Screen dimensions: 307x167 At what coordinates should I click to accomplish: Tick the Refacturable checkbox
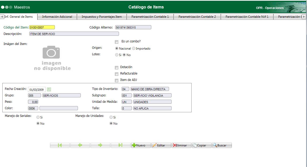(x=117, y=74)
